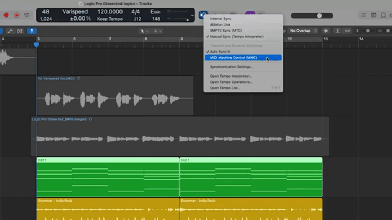Click the Varispeed mode label
This screenshot has height=220, width=392.
(x=75, y=12)
